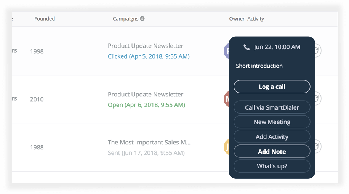
Task: Open the Clicked (Apr 5, 2018) campaign status
Action: click(149, 56)
